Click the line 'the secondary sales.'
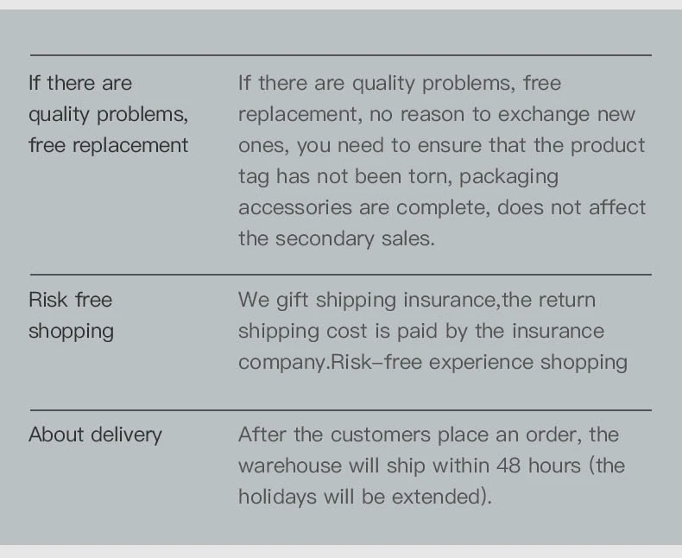The height and width of the screenshot is (558, 682). point(337,238)
